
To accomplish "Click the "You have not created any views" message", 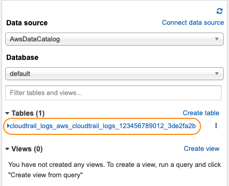I will pyautogui.click(x=115, y=170).
